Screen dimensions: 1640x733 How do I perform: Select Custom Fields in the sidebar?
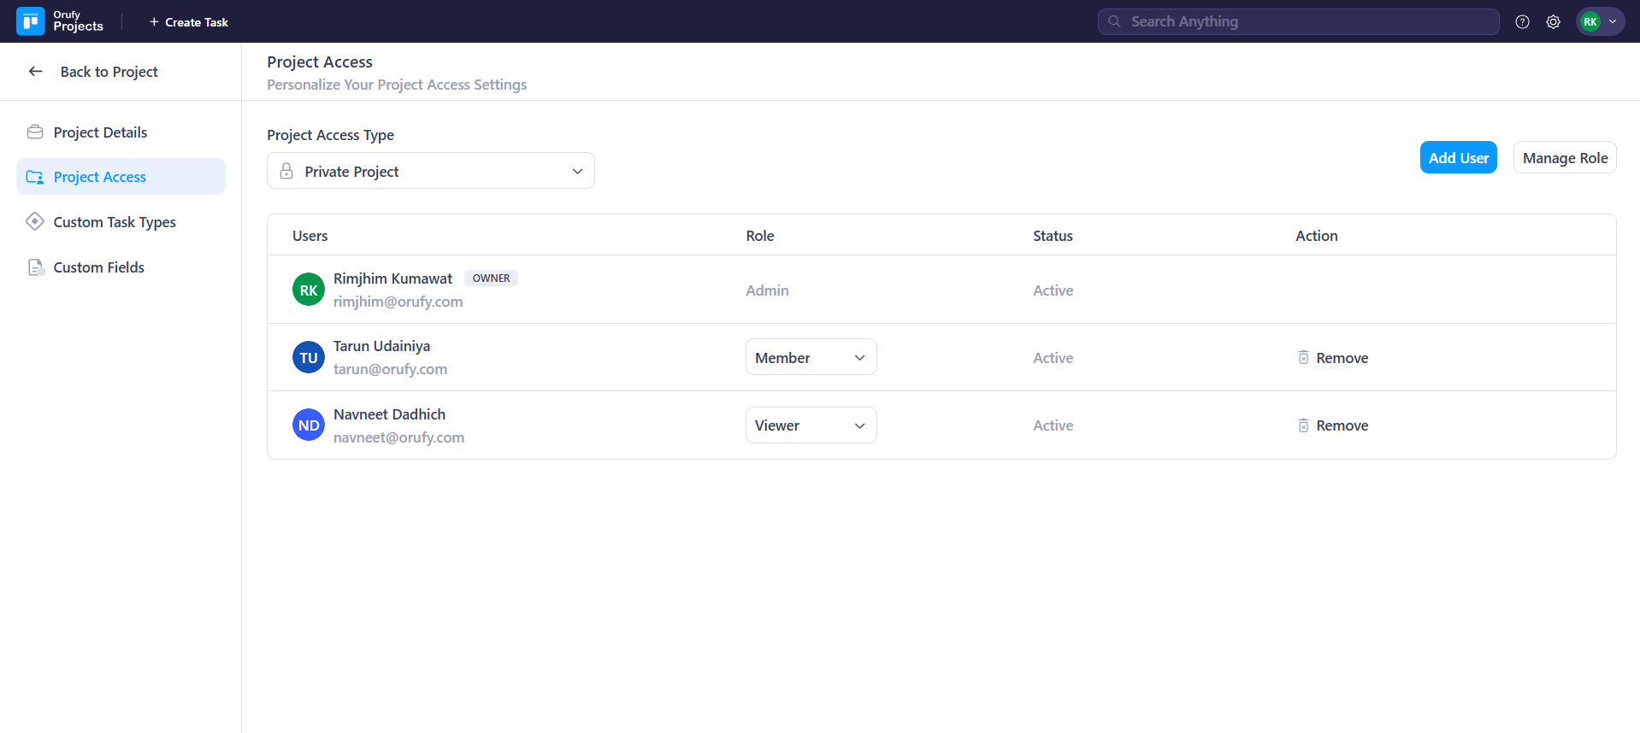tap(98, 267)
